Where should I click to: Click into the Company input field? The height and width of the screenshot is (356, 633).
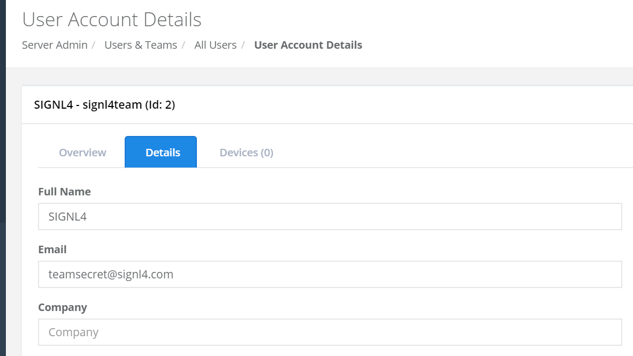click(330, 332)
